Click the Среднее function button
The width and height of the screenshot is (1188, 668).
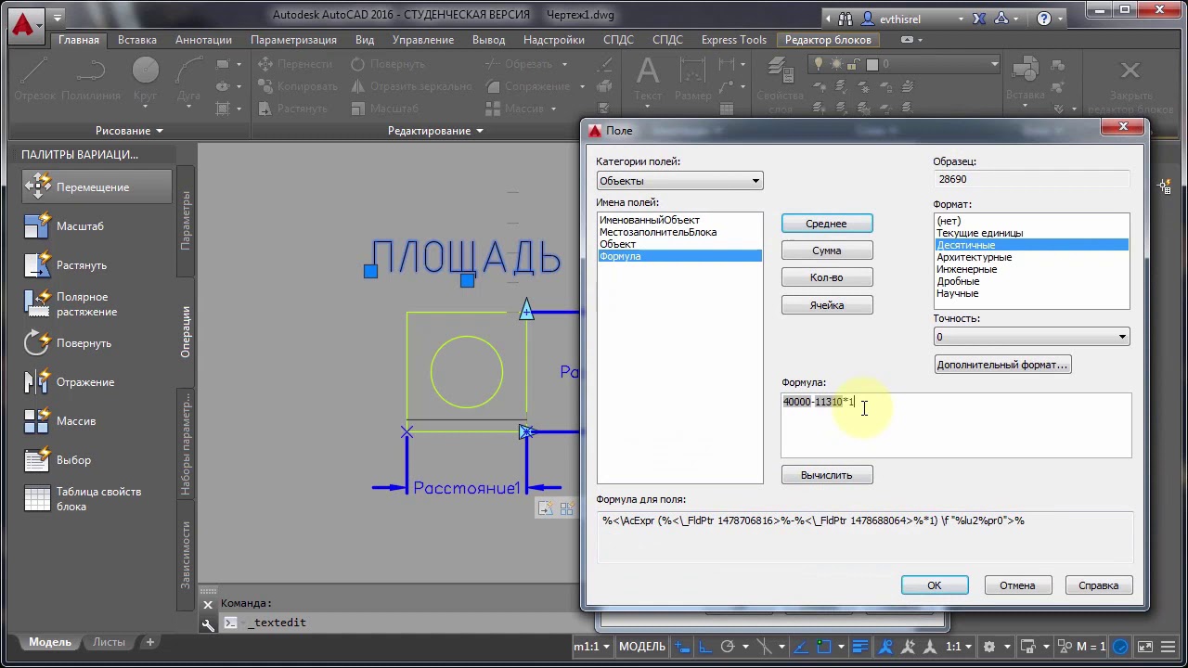pyautogui.click(x=826, y=224)
